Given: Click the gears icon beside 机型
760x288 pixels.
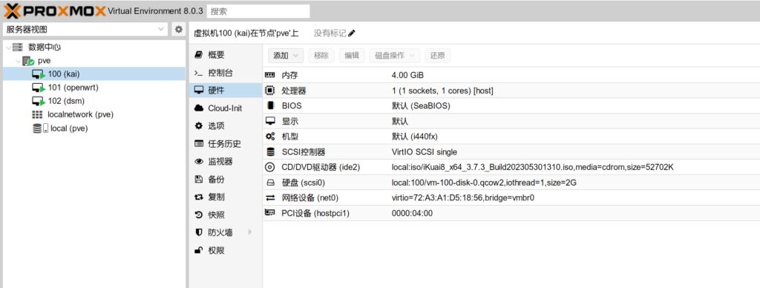Looking at the screenshot, I should point(270,137).
